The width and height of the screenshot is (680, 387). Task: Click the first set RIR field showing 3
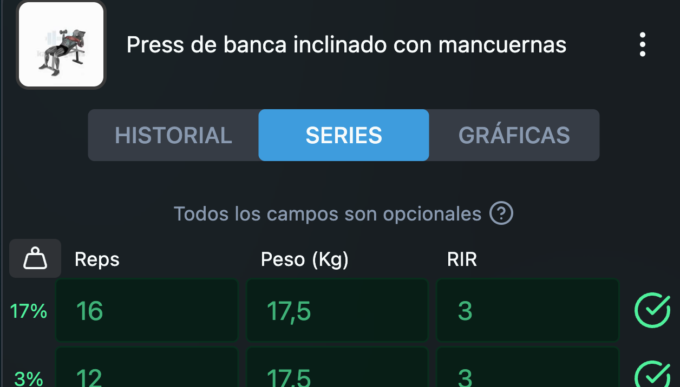pos(527,310)
